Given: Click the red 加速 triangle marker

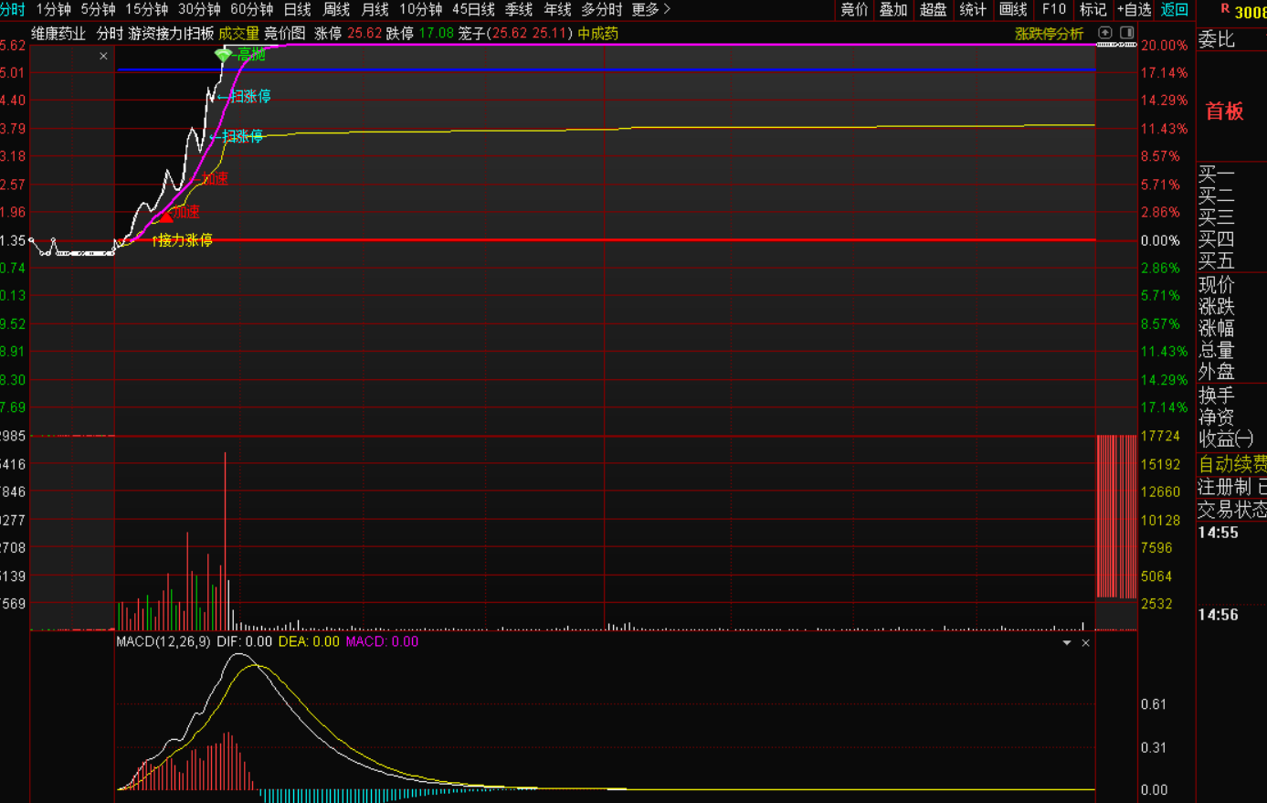Looking at the screenshot, I should coord(165,217).
